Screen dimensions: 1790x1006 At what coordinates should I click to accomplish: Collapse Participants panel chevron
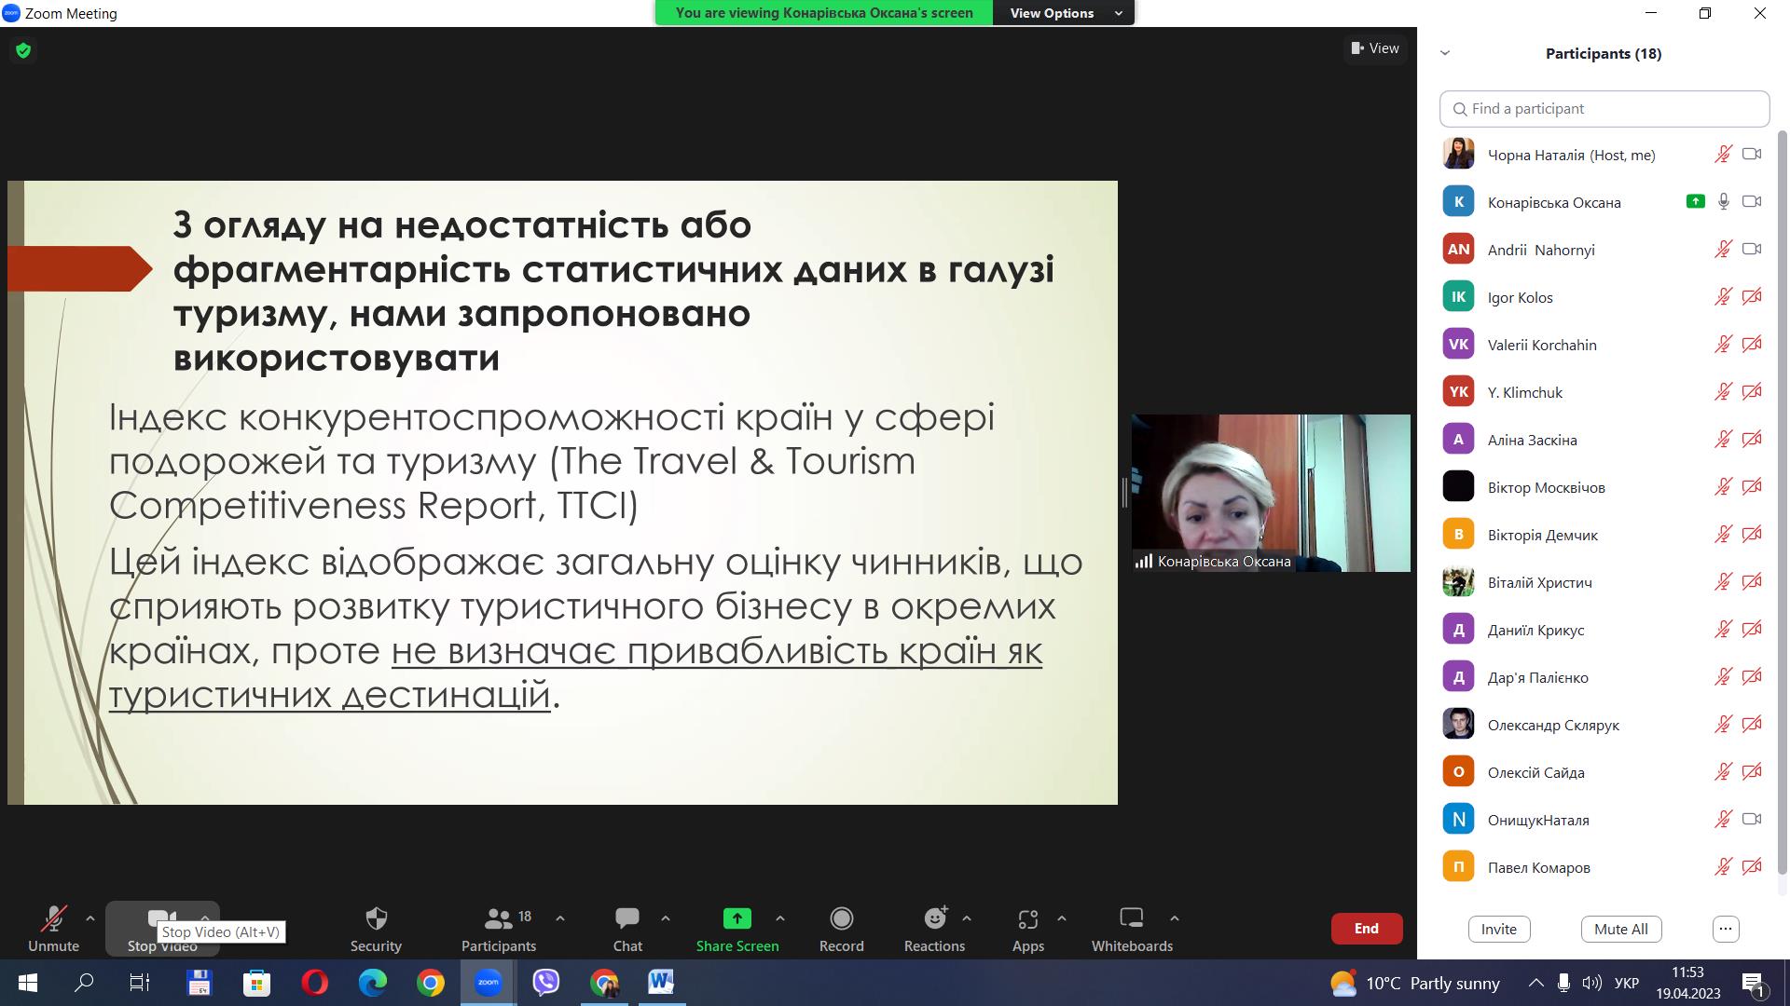pyautogui.click(x=1445, y=53)
